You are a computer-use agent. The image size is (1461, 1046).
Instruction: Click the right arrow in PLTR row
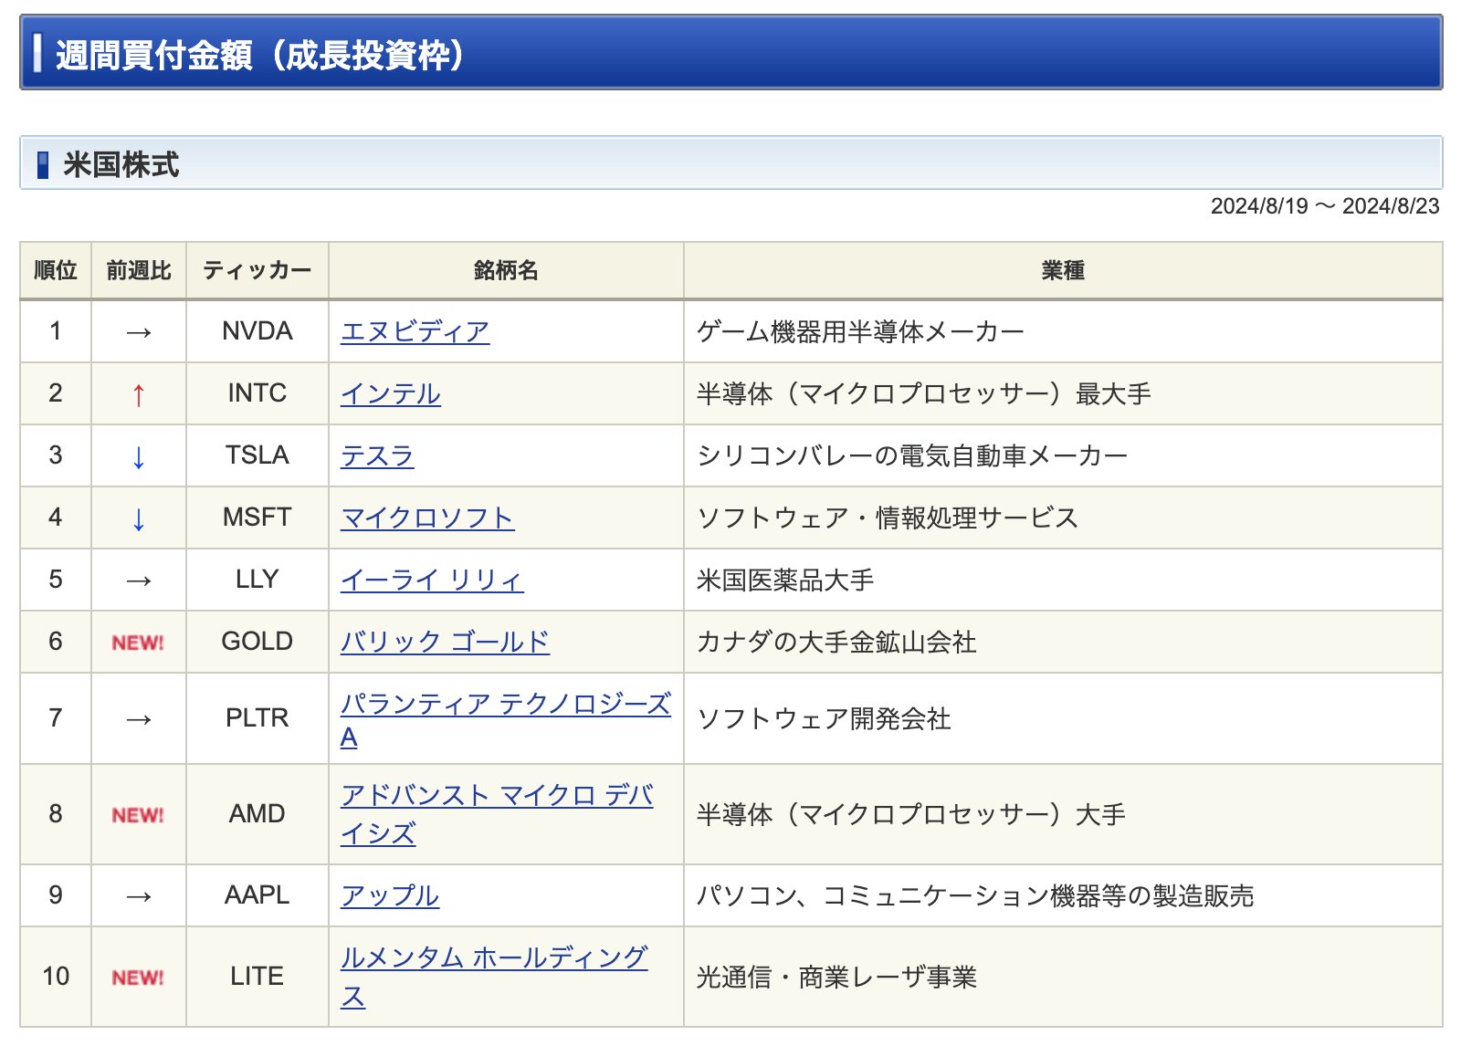[x=138, y=720]
